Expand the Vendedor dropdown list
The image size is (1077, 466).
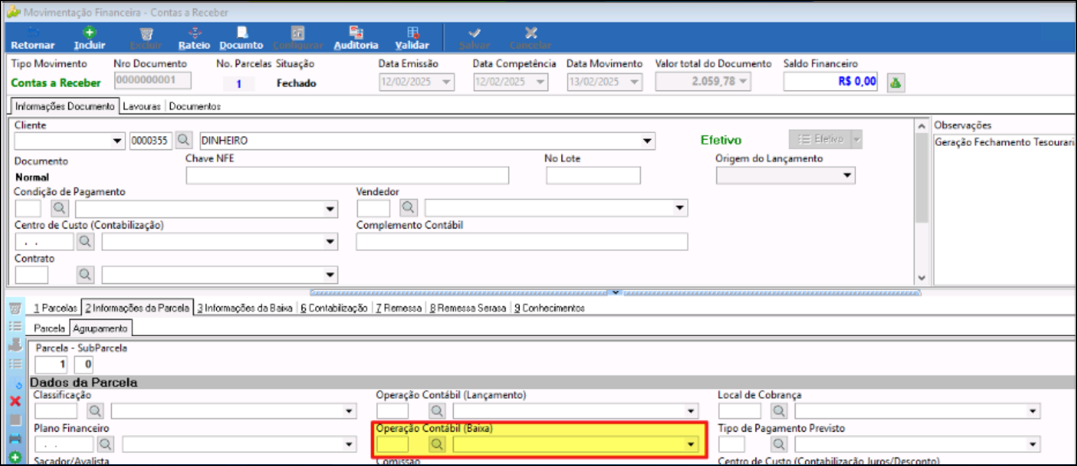(x=680, y=208)
